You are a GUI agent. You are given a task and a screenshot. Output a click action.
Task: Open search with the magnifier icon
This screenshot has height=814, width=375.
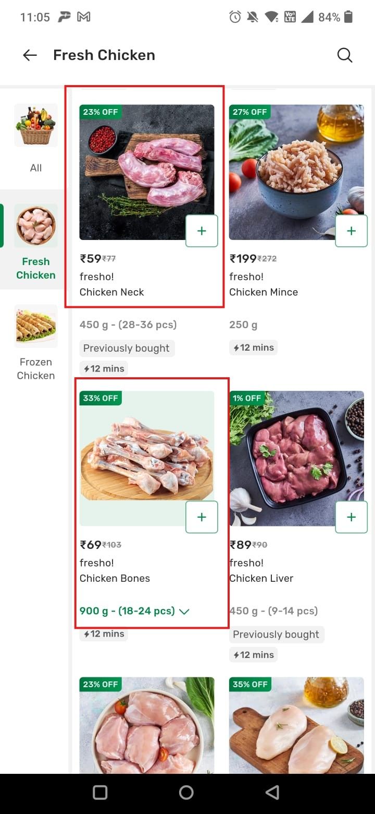point(345,55)
